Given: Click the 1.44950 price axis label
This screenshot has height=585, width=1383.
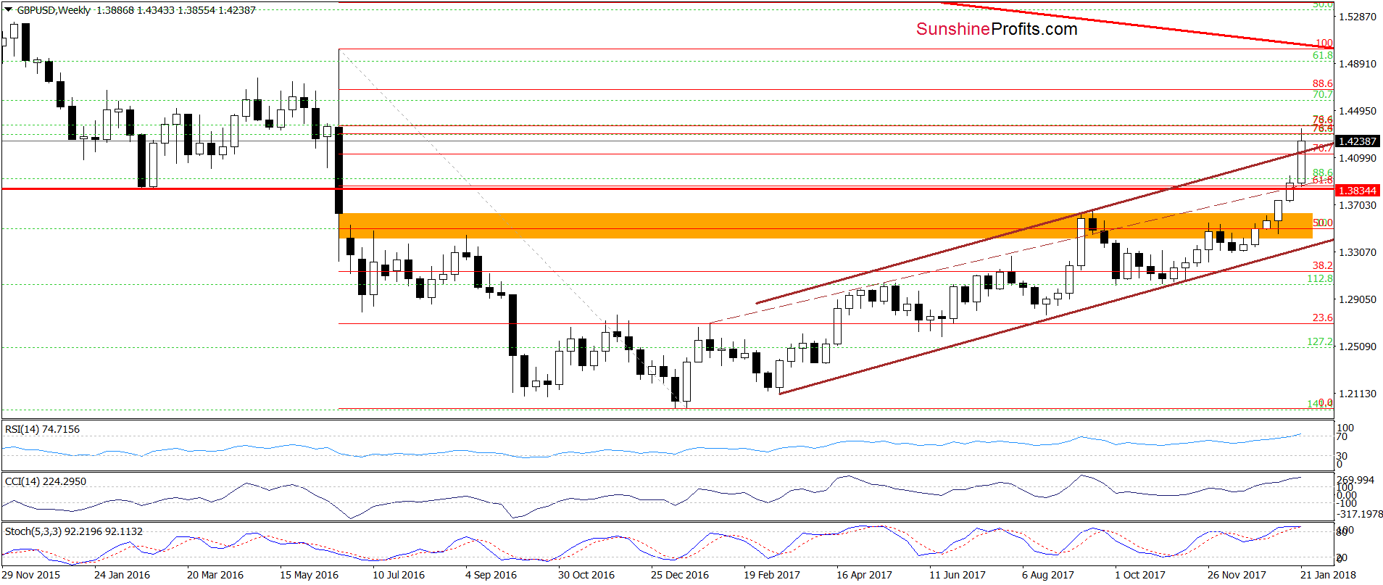Looking at the screenshot, I should (x=1358, y=111).
